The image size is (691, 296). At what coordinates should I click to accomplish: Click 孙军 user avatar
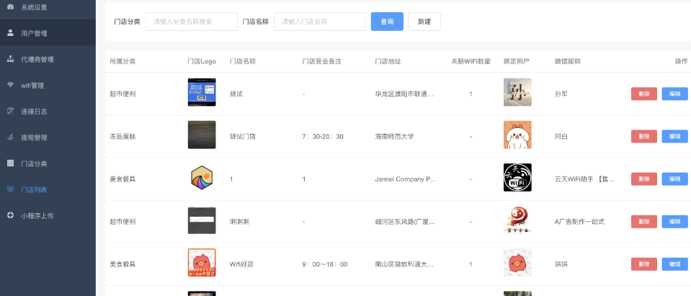coord(517,92)
